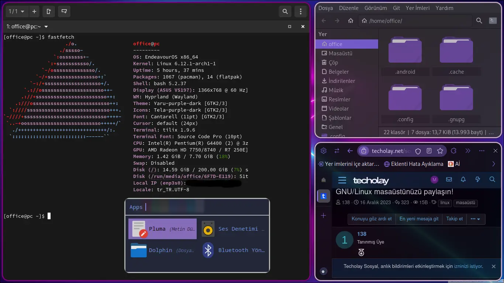Open the Görünüm menu
Image resolution: width=504 pixels, height=283 pixels.
[x=376, y=8]
